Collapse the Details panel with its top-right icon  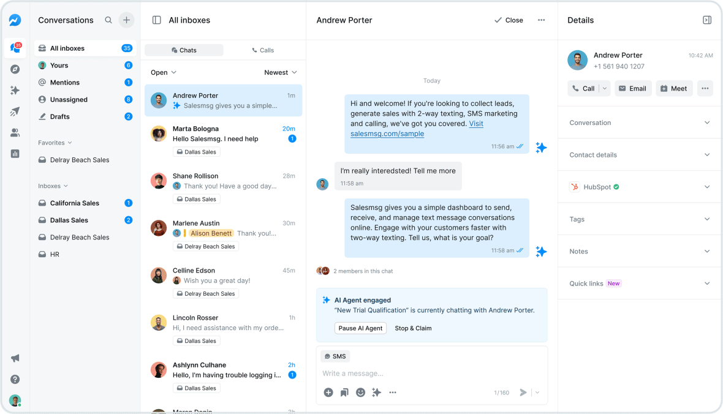coord(707,20)
